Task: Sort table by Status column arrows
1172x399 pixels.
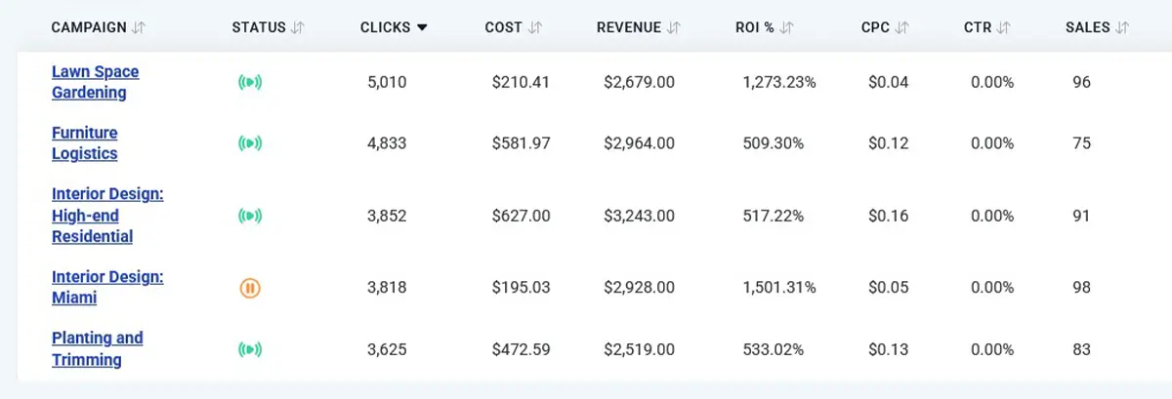Action: point(298,27)
